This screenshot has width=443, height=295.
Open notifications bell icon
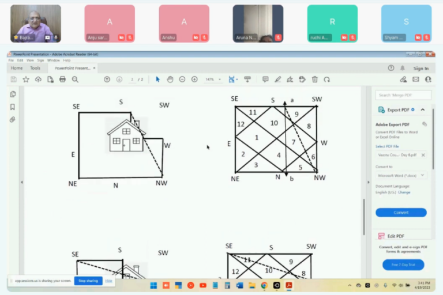(402, 68)
